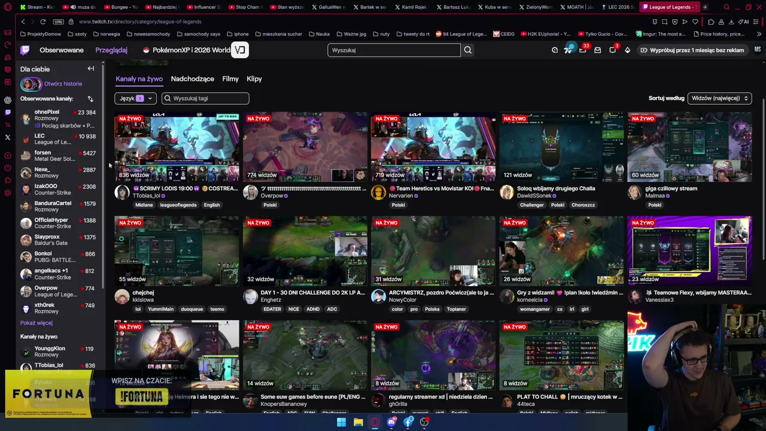Screen dimensions: 766x431
Task: Click Otwórz historie link
Action: 63,84
